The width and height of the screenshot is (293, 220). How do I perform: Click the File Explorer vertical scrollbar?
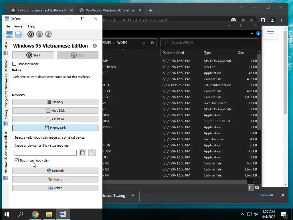(x=259, y=92)
